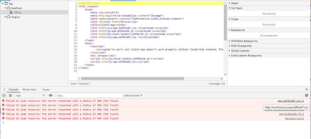Click the error icon of favicon.ico row

3,118
